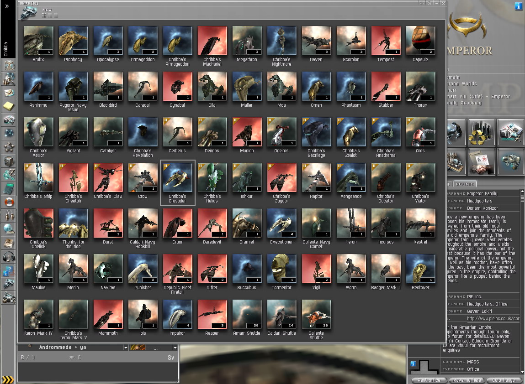Open People & Places search icon
The height and width of the screenshot is (384, 525).
[9, 79]
